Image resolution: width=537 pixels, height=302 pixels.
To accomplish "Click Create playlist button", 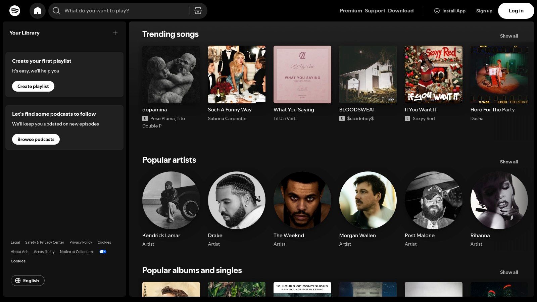I will pyautogui.click(x=33, y=86).
